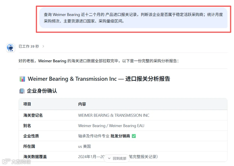Click the 进口报关分析报告 heading
The width and height of the screenshot is (234, 166).
(148, 79)
